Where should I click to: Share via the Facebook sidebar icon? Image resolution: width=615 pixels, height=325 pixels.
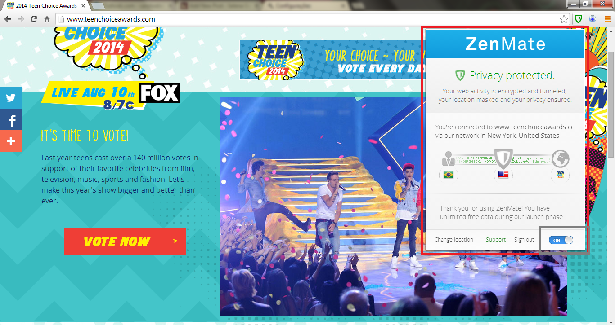(11, 119)
